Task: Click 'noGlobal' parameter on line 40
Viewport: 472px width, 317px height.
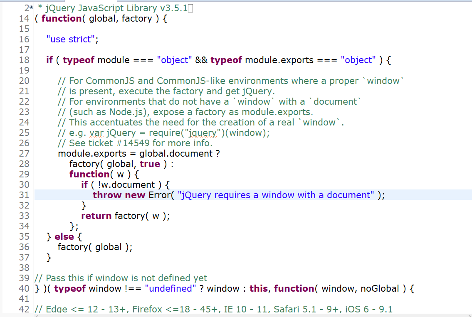Action: pyautogui.click(x=380, y=289)
